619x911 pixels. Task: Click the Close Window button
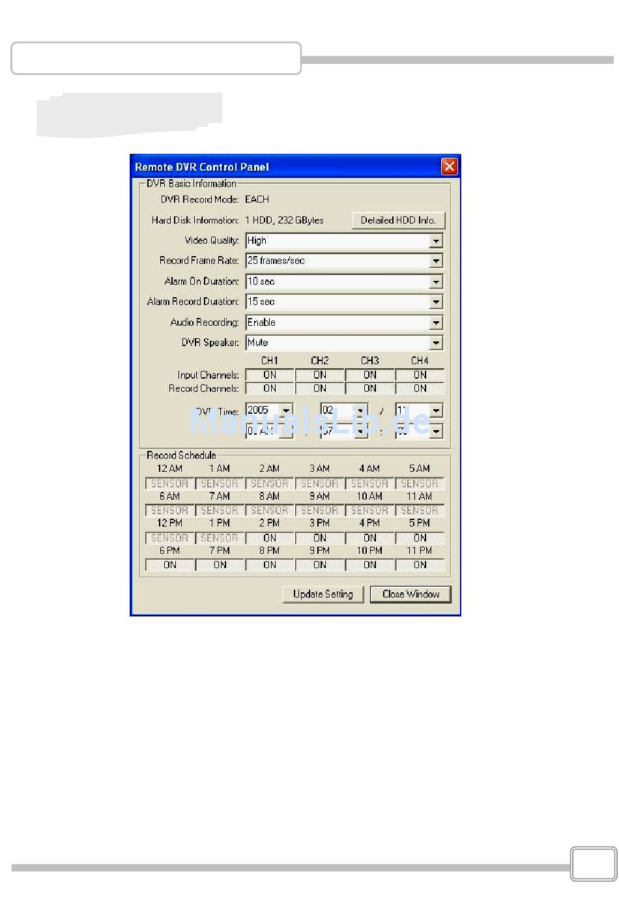(410, 594)
